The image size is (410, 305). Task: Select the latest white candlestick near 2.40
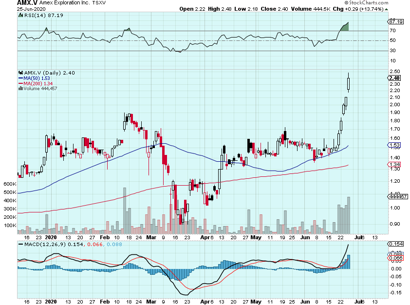click(x=349, y=83)
